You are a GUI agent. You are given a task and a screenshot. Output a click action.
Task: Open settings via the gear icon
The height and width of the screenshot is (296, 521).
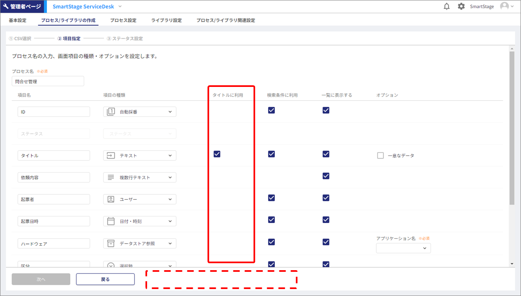pos(461,7)
